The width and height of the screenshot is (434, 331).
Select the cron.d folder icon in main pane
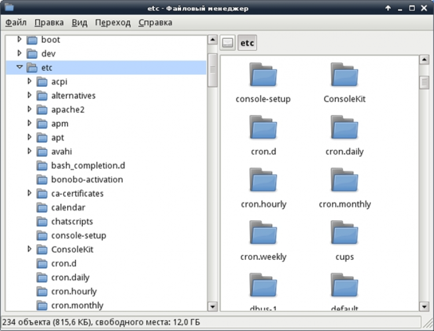263,127
